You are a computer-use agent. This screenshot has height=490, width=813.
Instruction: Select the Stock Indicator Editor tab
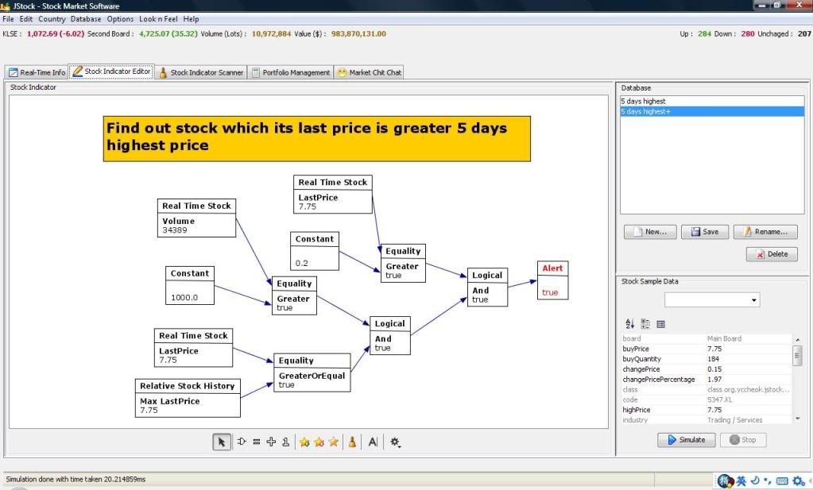111,71
